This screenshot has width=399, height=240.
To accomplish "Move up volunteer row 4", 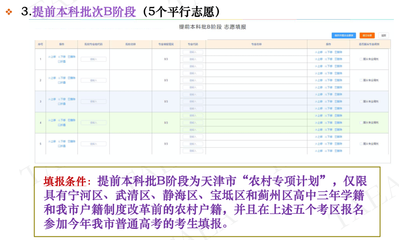I will click(52, 120).
